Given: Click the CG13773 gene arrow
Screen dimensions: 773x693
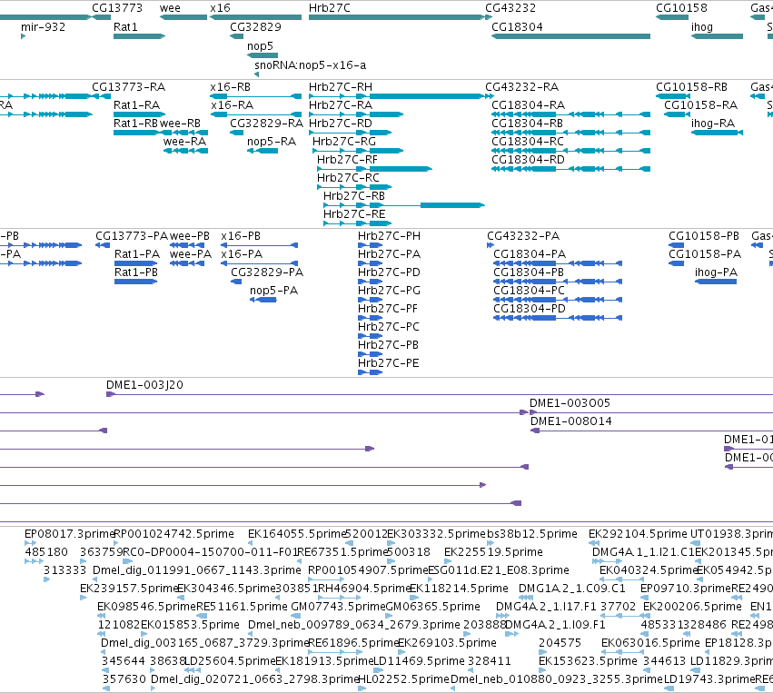Looking at the screenshot, I should [102, 17].
